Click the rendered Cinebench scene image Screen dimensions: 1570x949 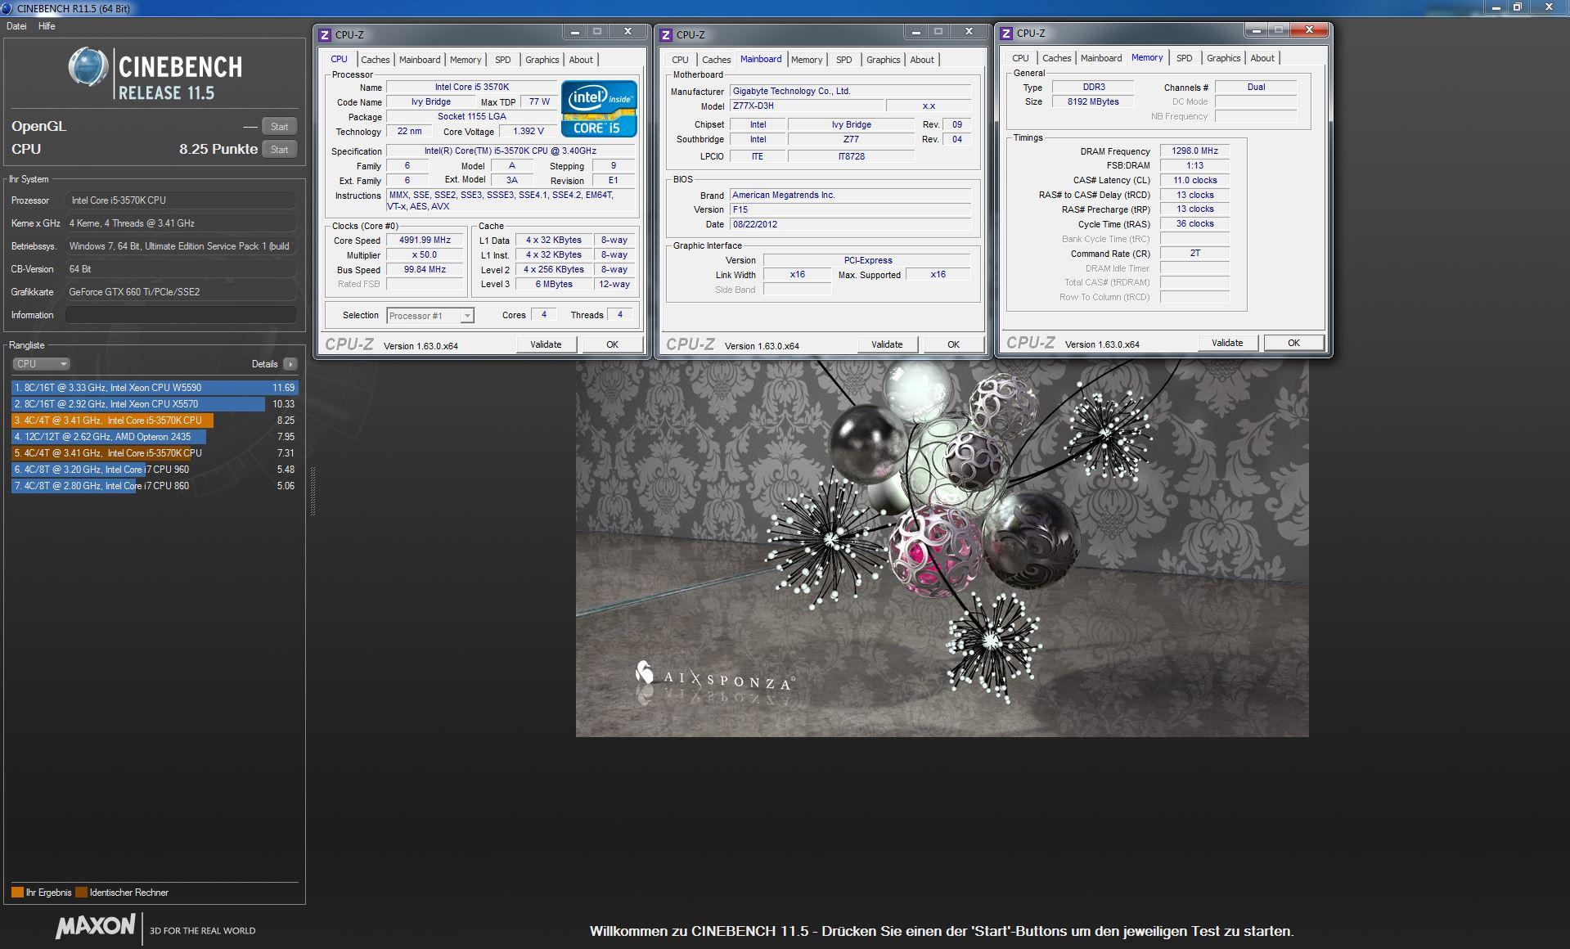pyautogui.click(x=942, y=548)
